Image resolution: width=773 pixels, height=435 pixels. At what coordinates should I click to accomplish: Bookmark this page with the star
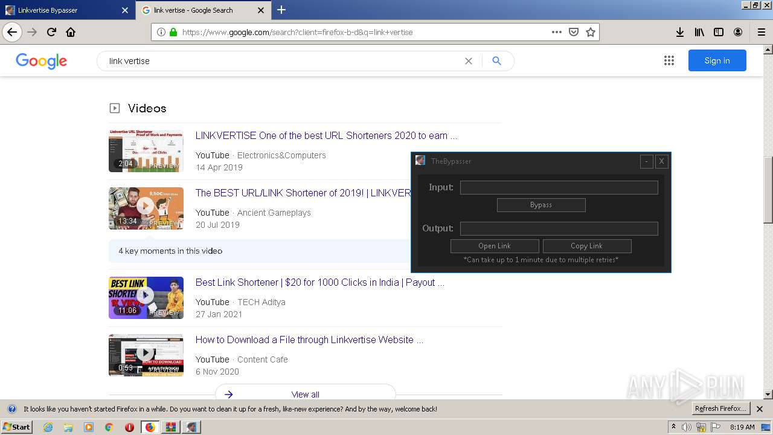click(x=591, y=32)
